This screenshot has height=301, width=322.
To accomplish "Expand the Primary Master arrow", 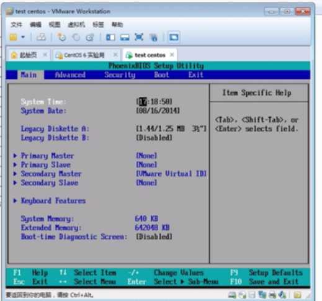I will tap(15, 156).
